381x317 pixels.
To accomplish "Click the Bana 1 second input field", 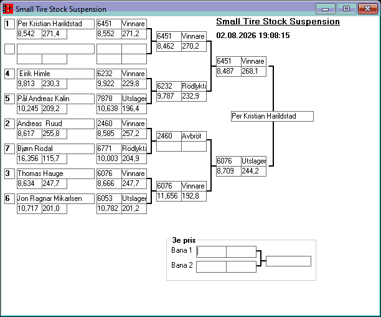I will pyautogui.click(x=241, y=251).
